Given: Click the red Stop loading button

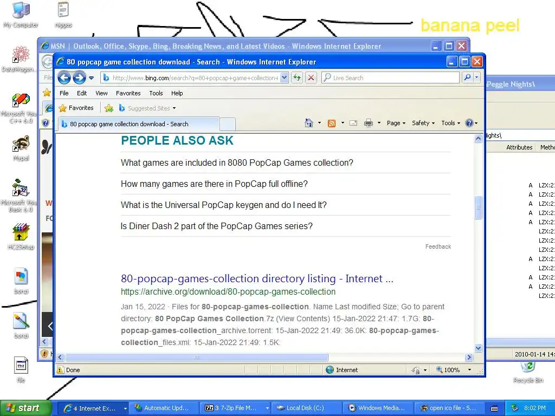Looking at the screenshot, I should [x=311, y=77].
